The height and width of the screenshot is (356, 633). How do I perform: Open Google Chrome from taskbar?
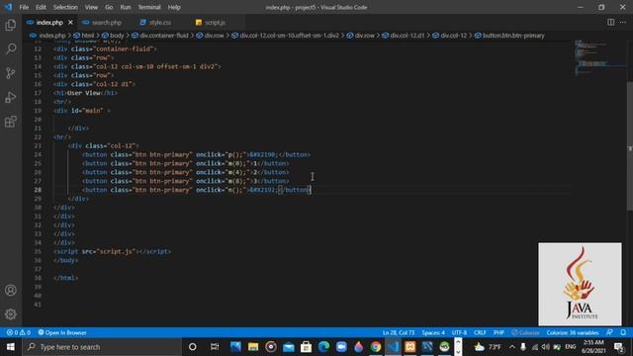pyautogui.click(x=376, y=347)
